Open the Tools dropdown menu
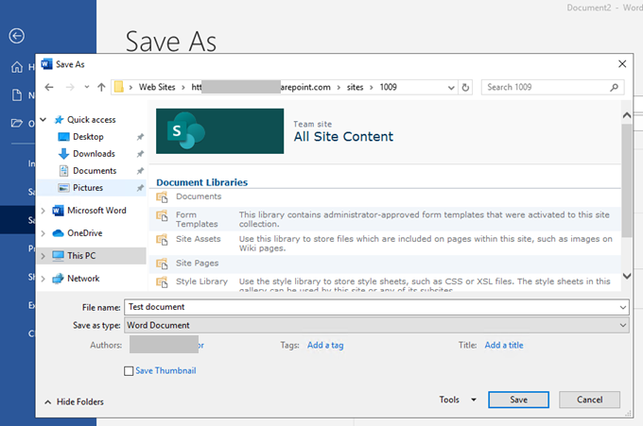Viewport: 643px width, 426px height. click(x=458, y=400)
